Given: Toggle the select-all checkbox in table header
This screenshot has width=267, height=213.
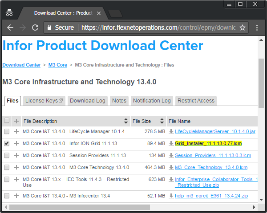Looking at the screenshot, I should click(x=7, y=121).
